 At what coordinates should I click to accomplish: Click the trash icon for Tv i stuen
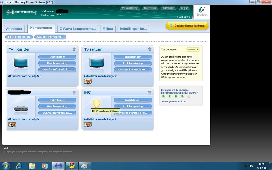[150, 49]
